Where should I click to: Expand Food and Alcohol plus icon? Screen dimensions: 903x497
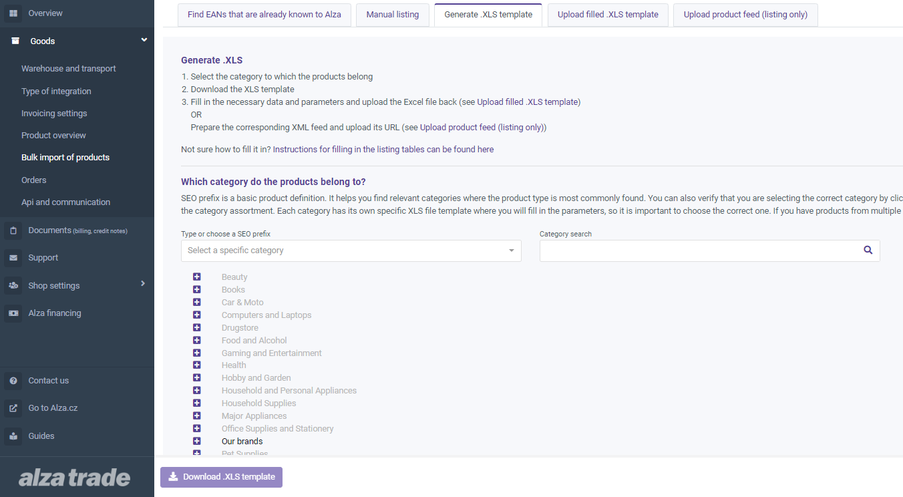click(197, 340)
